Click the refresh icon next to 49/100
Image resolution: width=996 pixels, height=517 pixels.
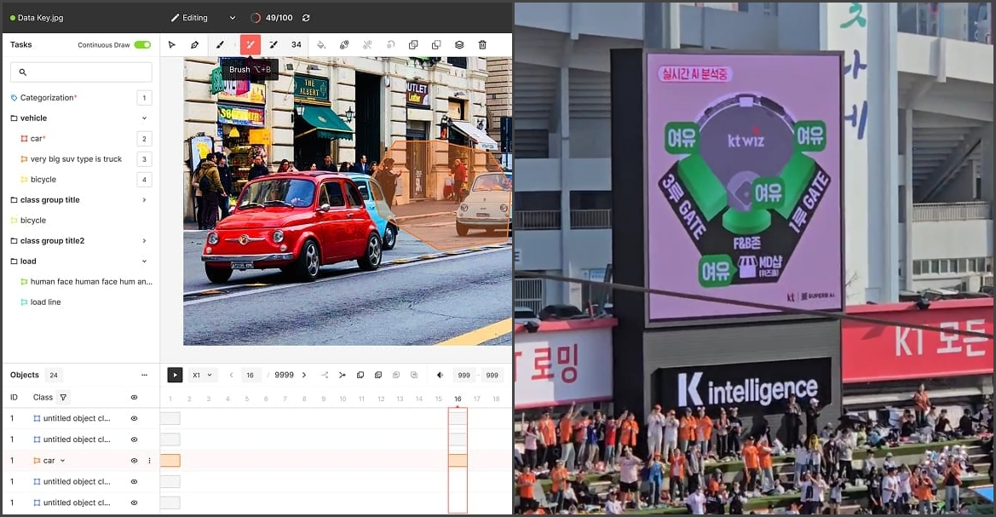point(306,18)
